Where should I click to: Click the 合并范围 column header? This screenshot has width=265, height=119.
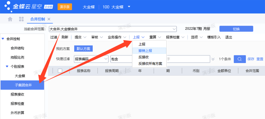pos(252,71)
